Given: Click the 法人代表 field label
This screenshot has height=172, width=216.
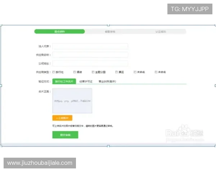Looking at the screenshot, I should [x=45, y=46].
